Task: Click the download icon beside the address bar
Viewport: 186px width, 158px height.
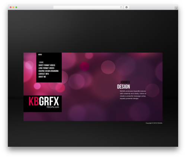Action: 126,7
